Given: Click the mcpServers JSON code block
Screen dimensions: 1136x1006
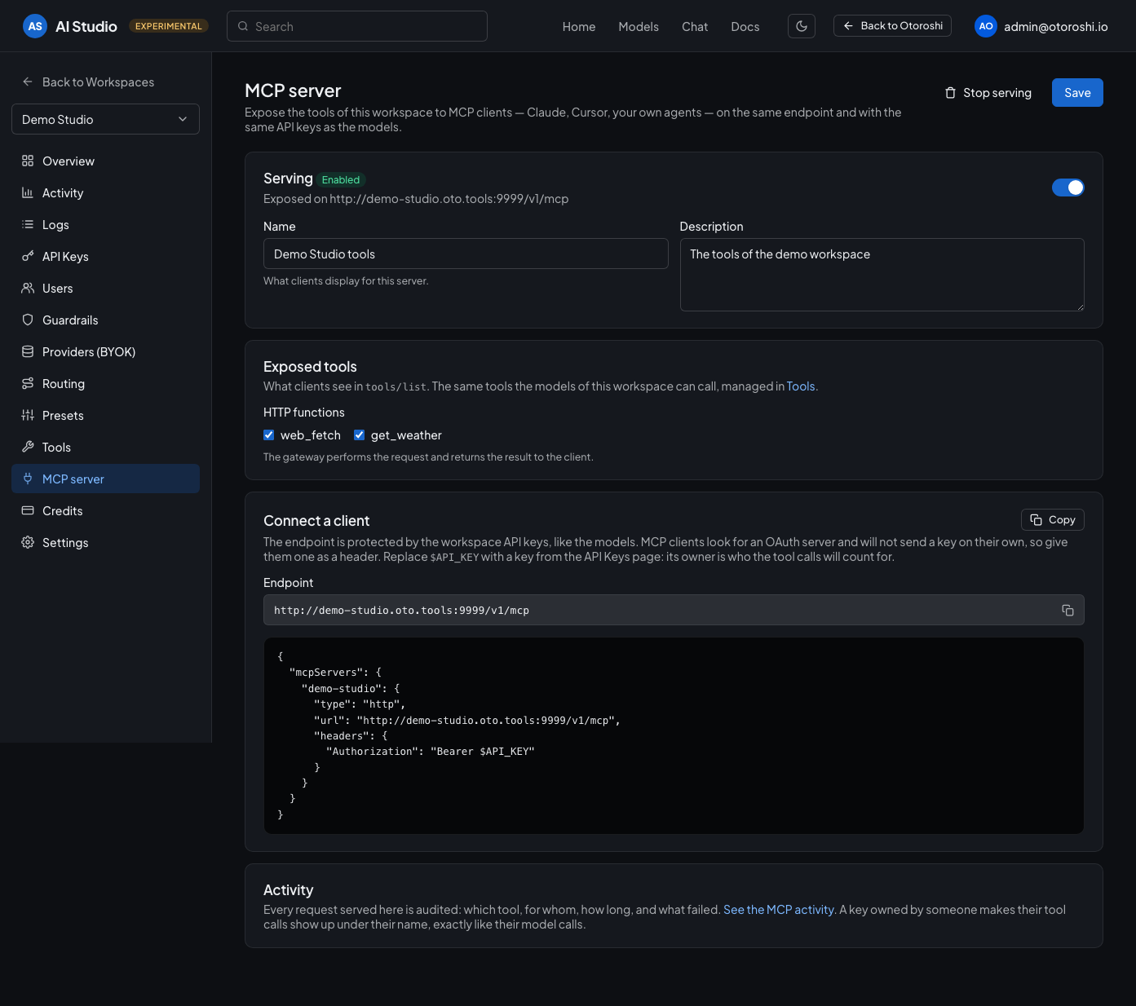Looking at the screenshot, I should pos(674,735).
